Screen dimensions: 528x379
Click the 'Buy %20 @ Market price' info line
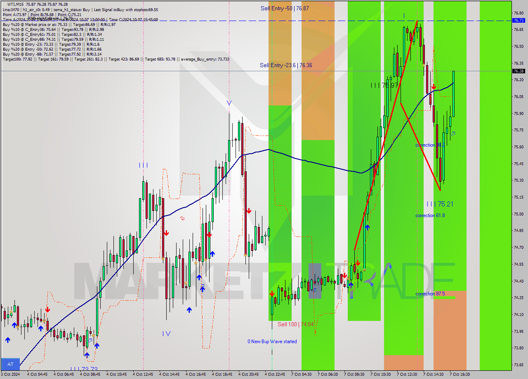tap(59, 24)
